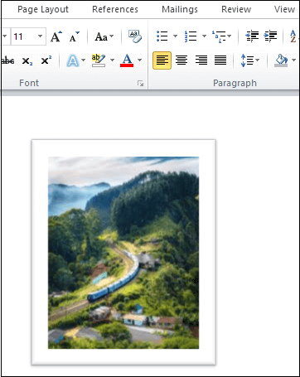Click the Text Effects glowing A icon

73,60
